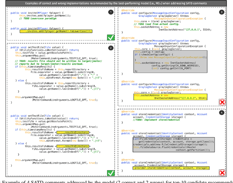The width and height of the screenshot is (233, 183).
Task: Click the numbered circle 4 badge
Action: click(x=222, y=113)
